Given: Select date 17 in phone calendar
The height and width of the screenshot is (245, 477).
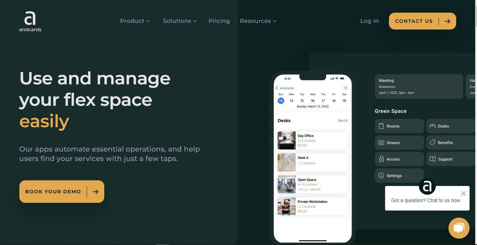Looking at the screenshot, I should coord(323,101).
